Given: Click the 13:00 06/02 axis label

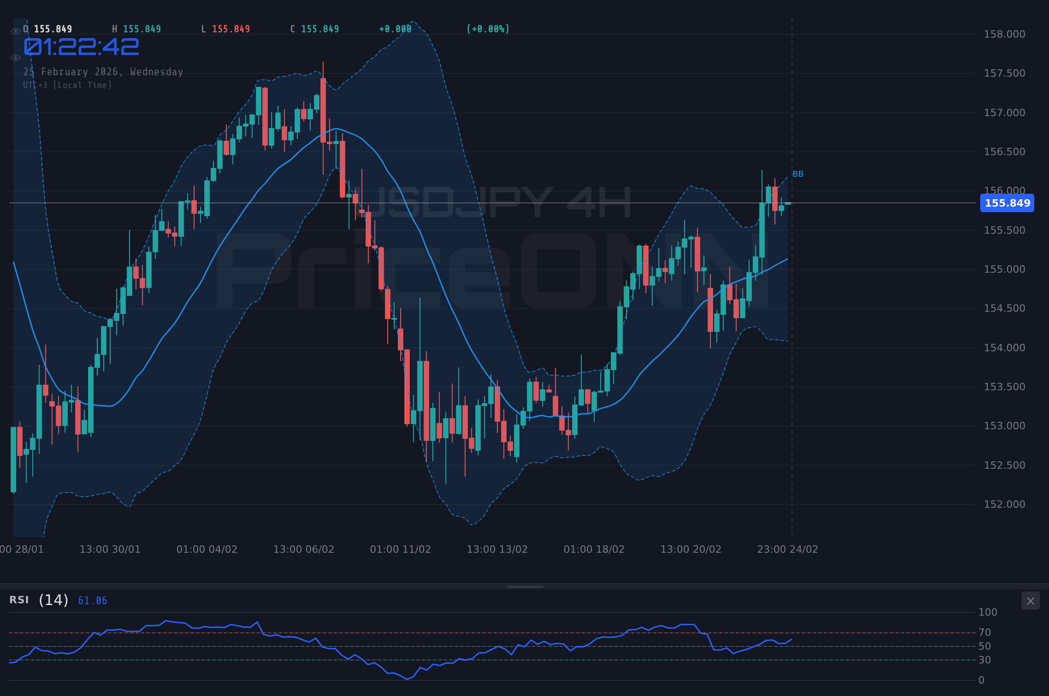Looking at the screenshot, I should point(305,549).
